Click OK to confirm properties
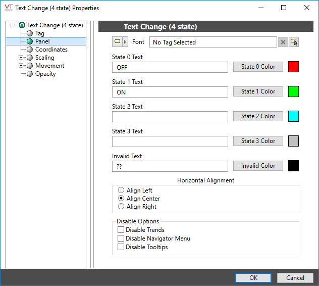 [253, 278]
